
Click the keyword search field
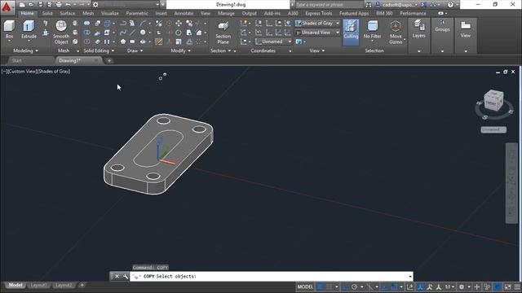click(x=329, y=5)
